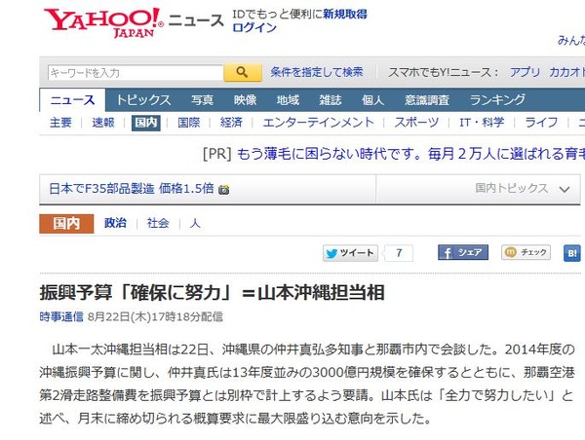Open the 日本でF35部品製造 headline link
This screenshot has height=440, width=585.
point(132,189)
